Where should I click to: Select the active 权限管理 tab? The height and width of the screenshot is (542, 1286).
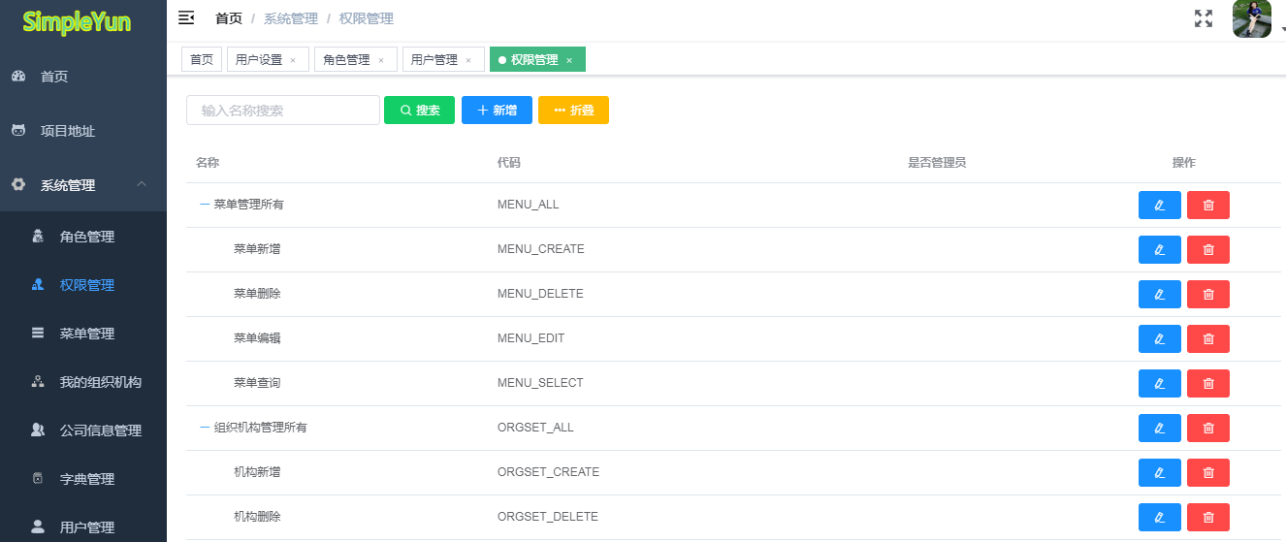click(x=537, y=59)
